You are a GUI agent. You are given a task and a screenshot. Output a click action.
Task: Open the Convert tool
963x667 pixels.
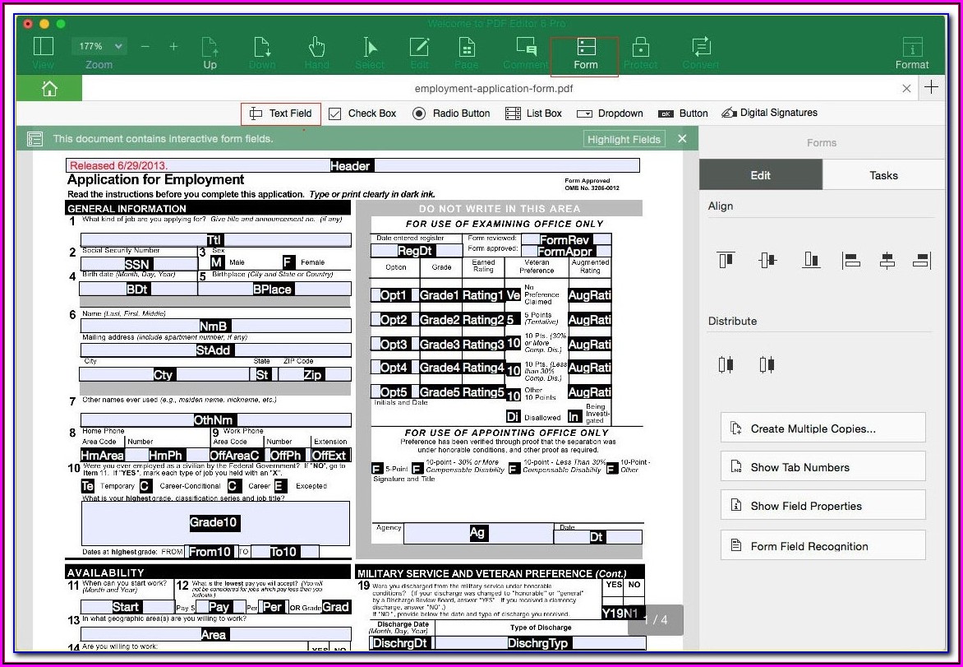pyautogui.click(x=700, y=53)
